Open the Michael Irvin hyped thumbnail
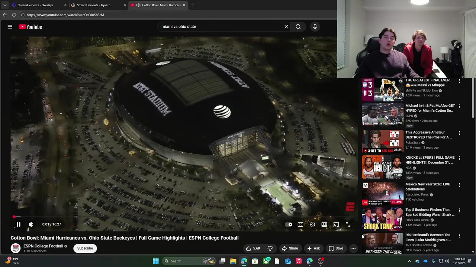 [x=383, y=115]
